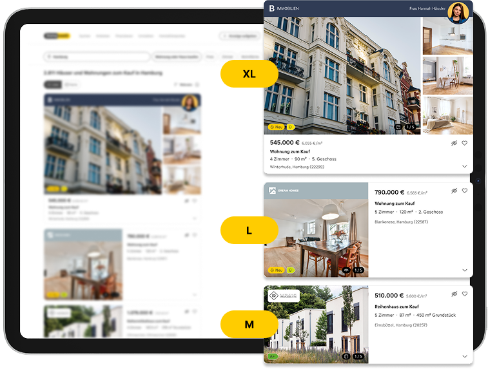Screen dimensions: 488x369
Task: Hide the 545.000 € Winterhude listing
Action: pos(454,143)
